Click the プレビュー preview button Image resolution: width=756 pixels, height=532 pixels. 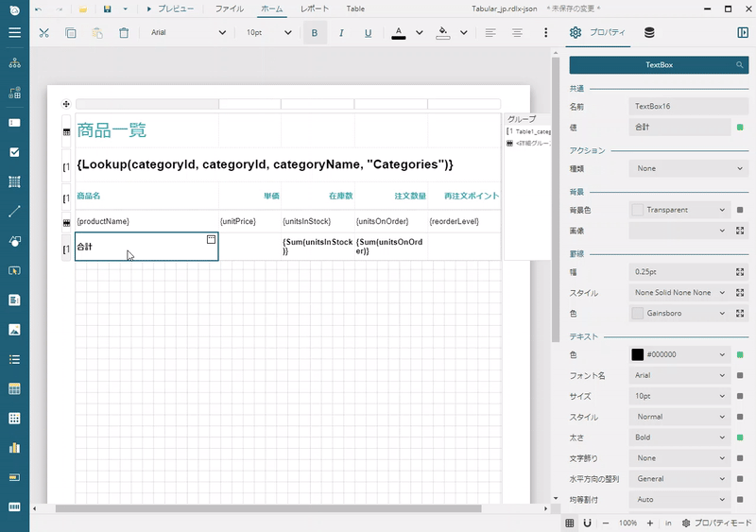170,9
